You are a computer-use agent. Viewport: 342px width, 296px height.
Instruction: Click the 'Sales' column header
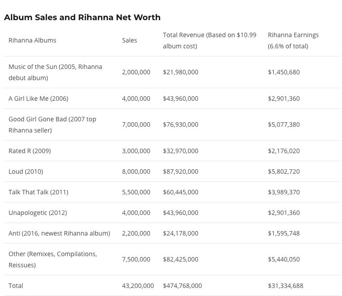(x=129, y=40)
